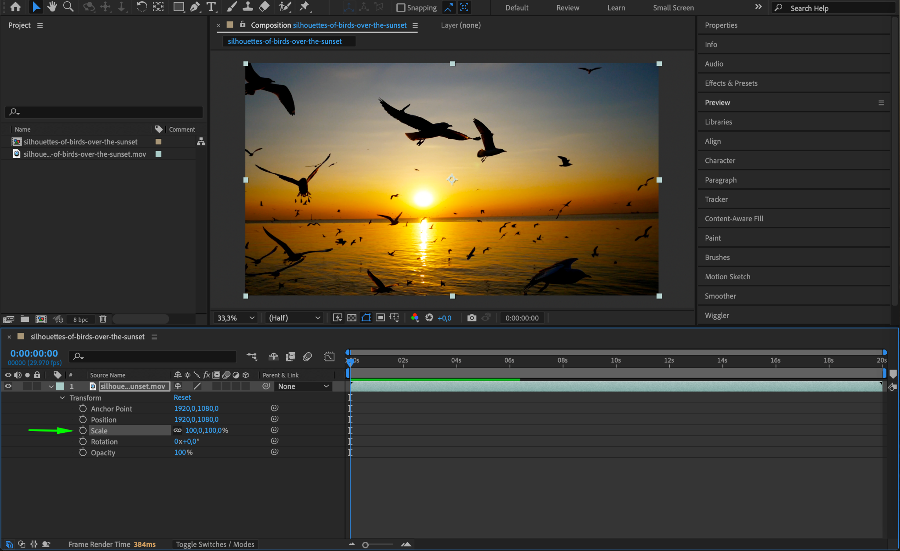Click the Transform Reset link
Viewport: 900px width, 551px height.
coord(182,397)
